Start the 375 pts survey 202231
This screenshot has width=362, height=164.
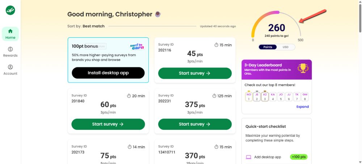click(x=195, y=124)
